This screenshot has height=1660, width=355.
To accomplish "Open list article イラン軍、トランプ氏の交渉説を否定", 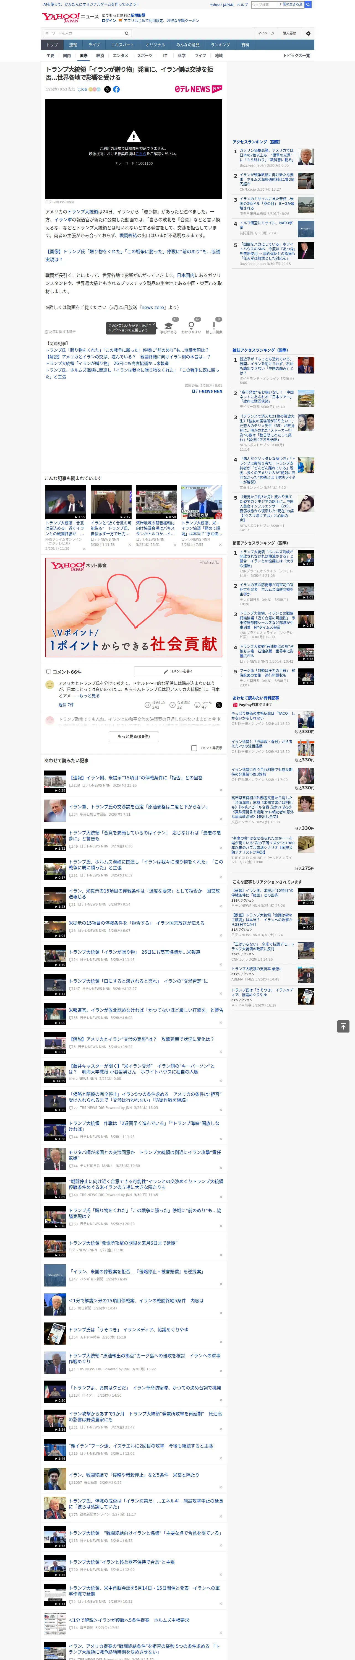I will pos(139,807).
